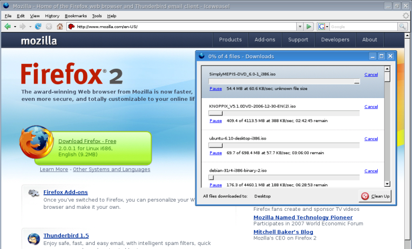This screenshot has height=249, width=412.
Task: Click the greyed-out Forward arrow
Action: coord(23,27)
